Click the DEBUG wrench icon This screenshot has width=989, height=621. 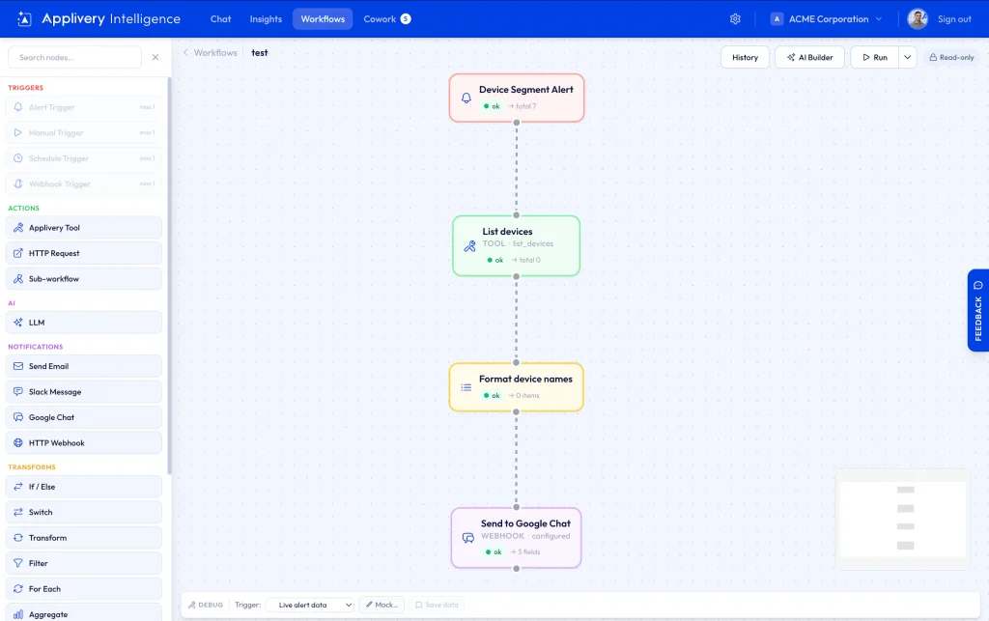click(x=192, y=606)
